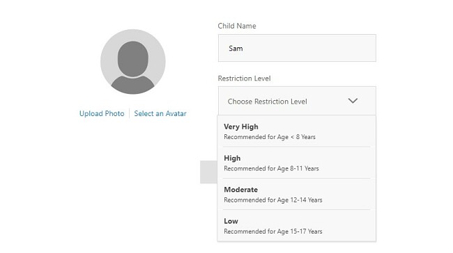The height and width of the screenshot is (253, 453).
Task: Select the Very High restriction option
Action: pyautogui.click(x=297, y=131)
